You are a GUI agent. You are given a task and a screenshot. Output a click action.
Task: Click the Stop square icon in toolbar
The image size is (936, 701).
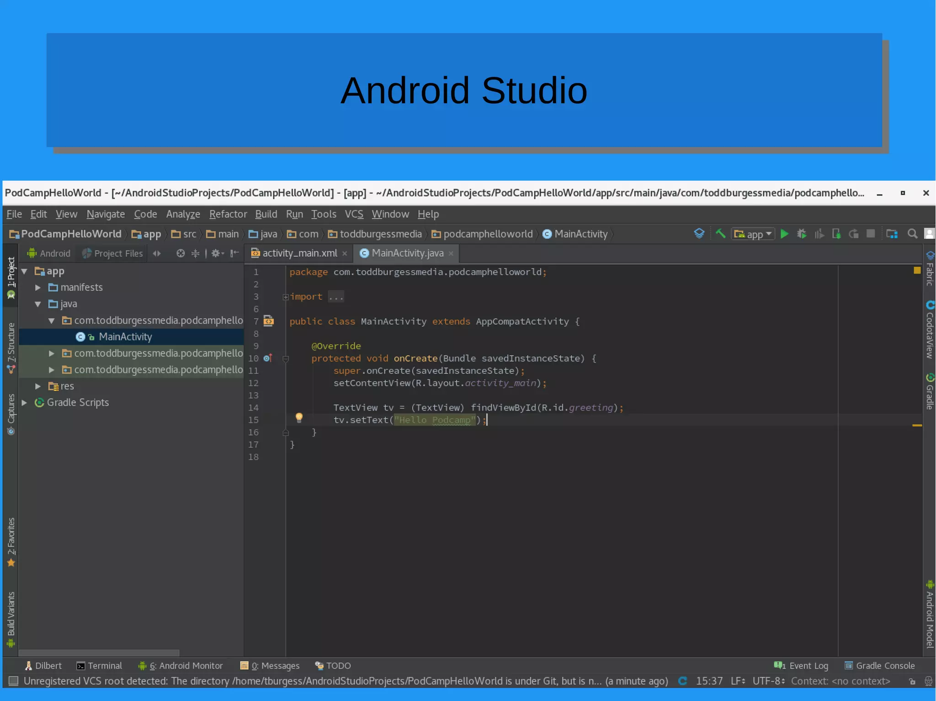871,233
